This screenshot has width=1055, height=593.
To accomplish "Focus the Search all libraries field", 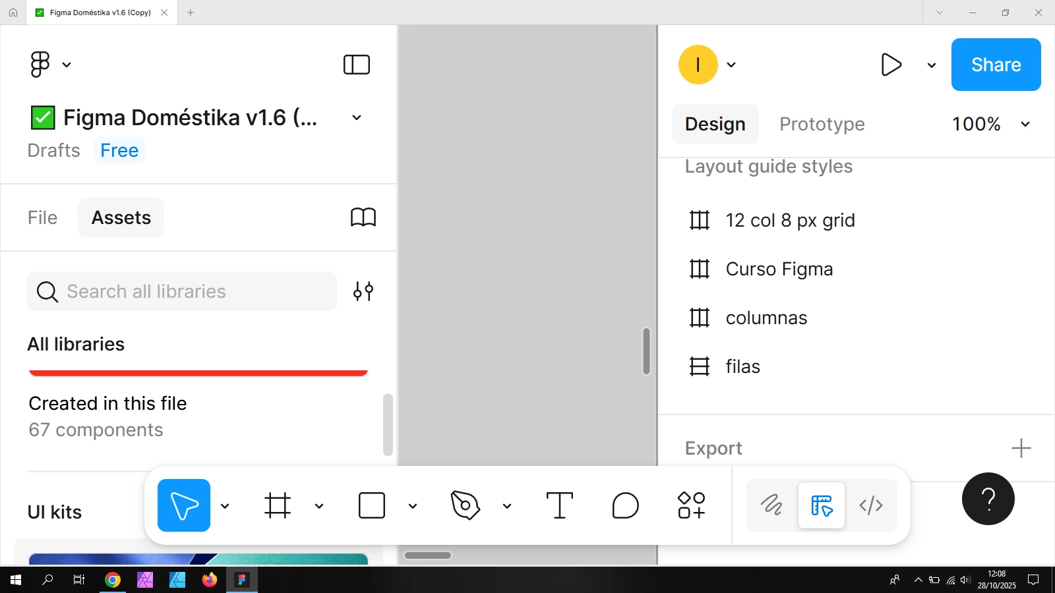I will 182,291.
